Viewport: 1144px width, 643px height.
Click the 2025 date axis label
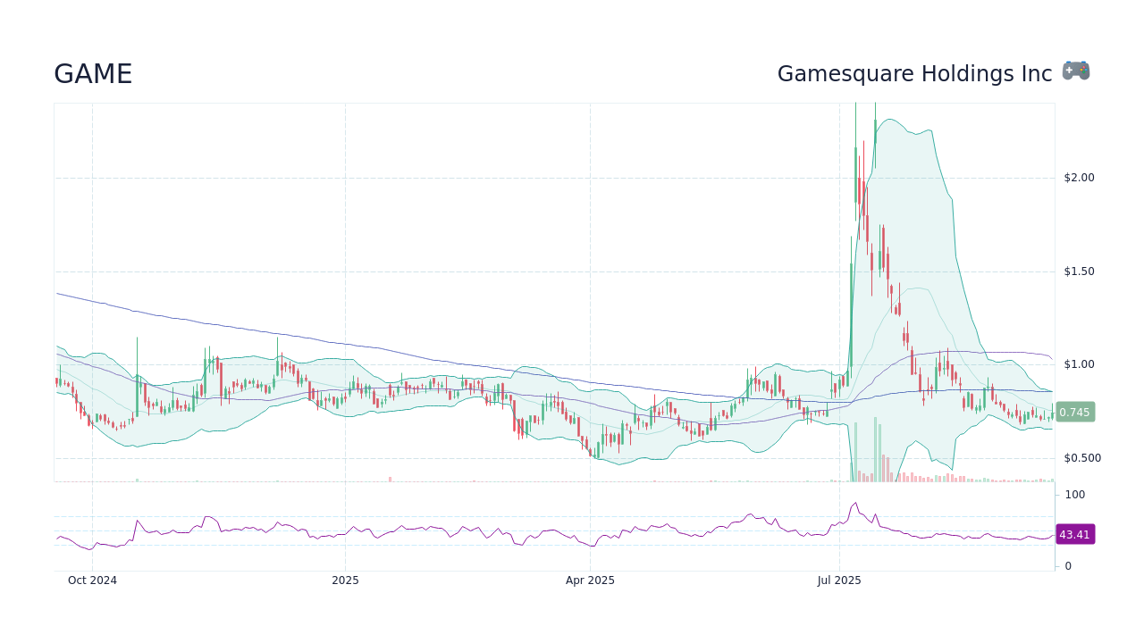[x=345, y=580]
